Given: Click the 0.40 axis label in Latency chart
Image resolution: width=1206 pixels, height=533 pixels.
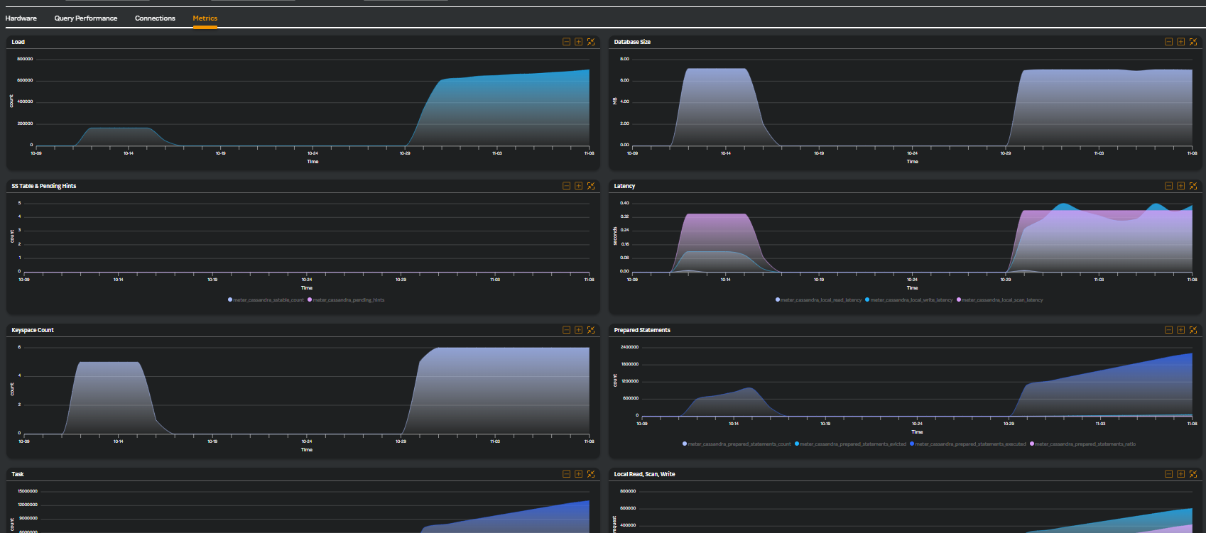Looking at the screenshot, I should click(624, 203).
